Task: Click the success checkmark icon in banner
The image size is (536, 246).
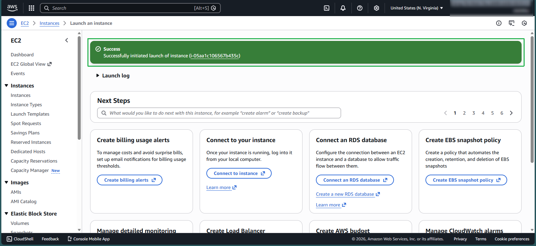Action: click(x=98, y=49)
